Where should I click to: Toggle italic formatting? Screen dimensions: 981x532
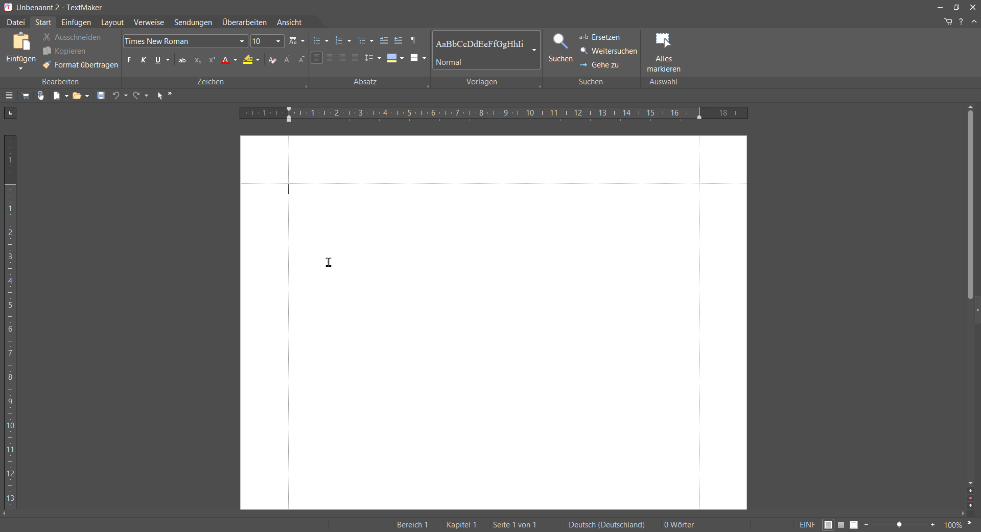click(144, 60)
